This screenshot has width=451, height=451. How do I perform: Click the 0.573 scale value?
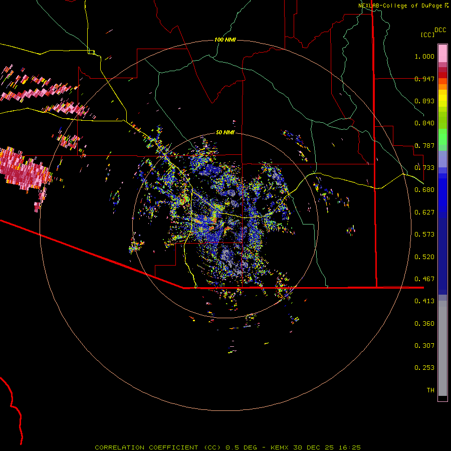(x=424, y=235)
